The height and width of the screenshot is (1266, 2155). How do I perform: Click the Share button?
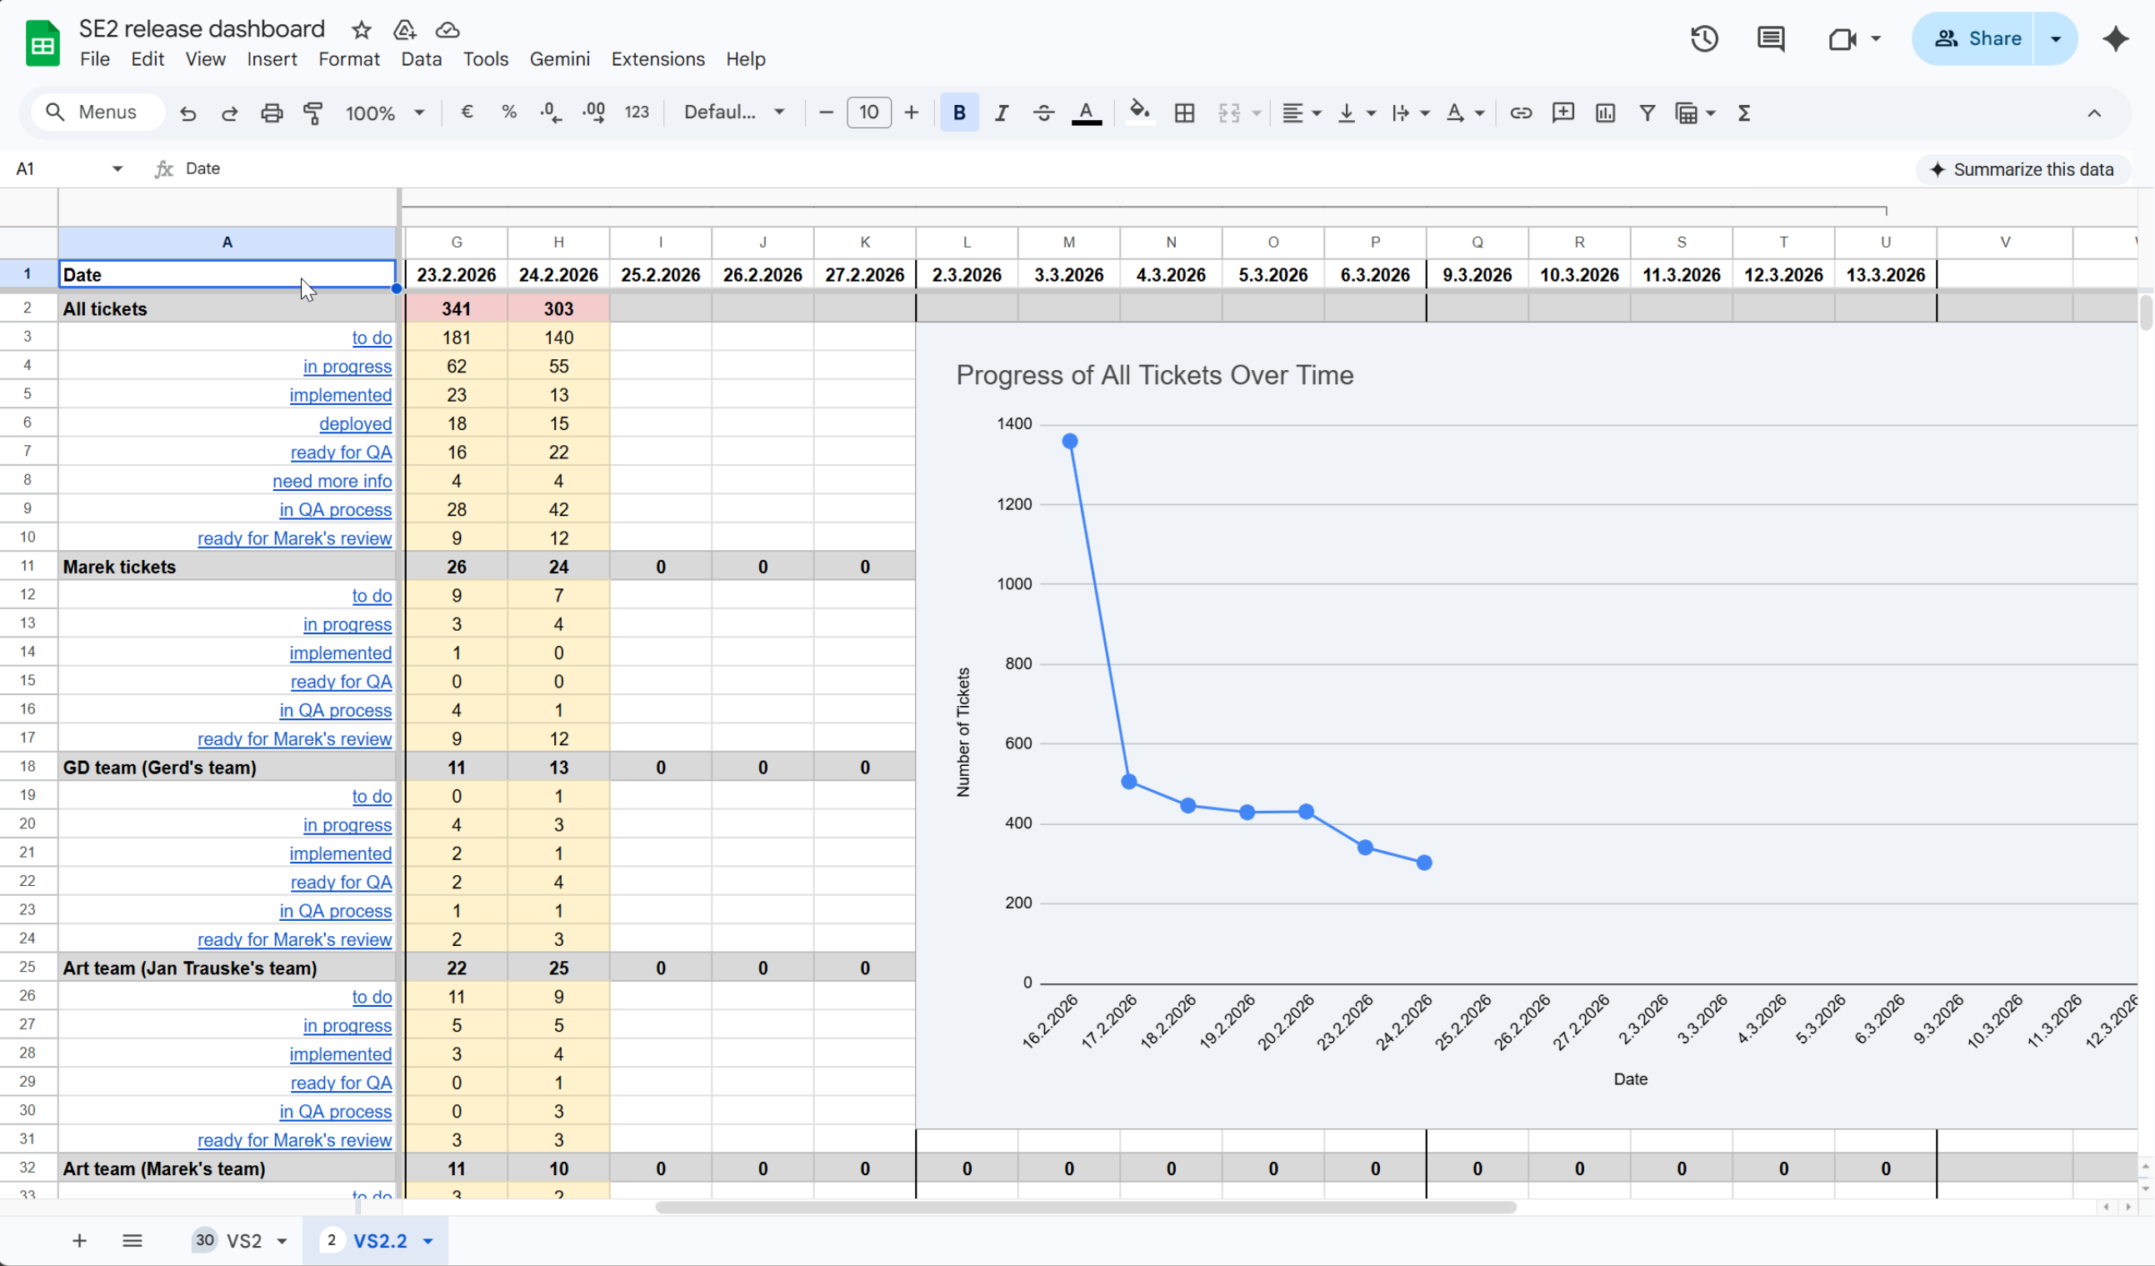coord(1978,38)
